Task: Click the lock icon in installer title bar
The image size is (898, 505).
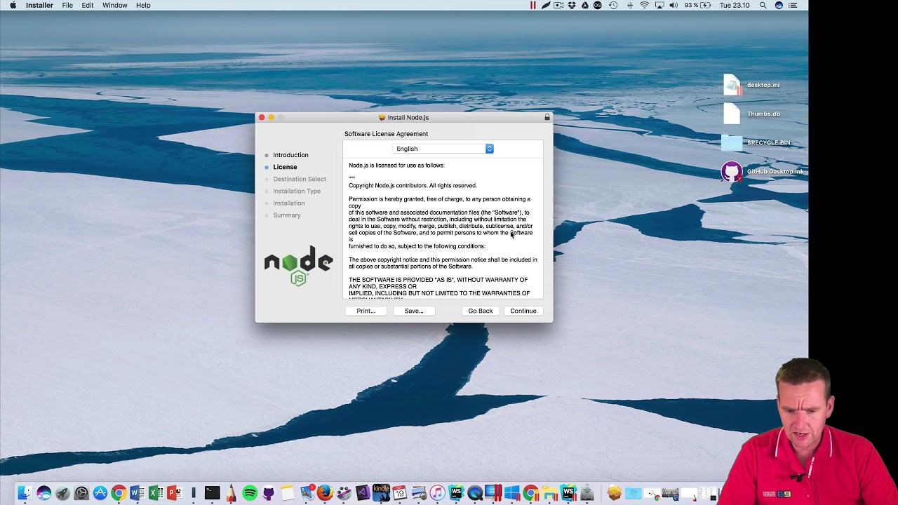Action: coord(547,117)
